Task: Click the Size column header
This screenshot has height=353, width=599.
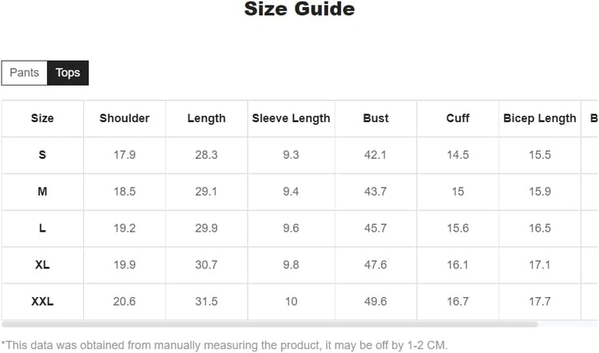Action: [42, 118]
